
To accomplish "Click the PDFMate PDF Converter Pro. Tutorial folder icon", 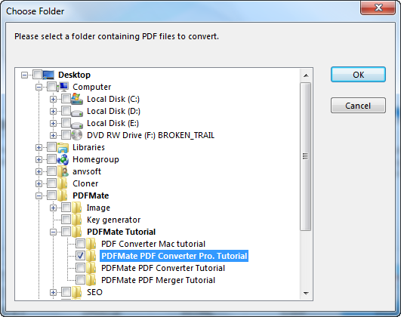I will click(91, 256).
